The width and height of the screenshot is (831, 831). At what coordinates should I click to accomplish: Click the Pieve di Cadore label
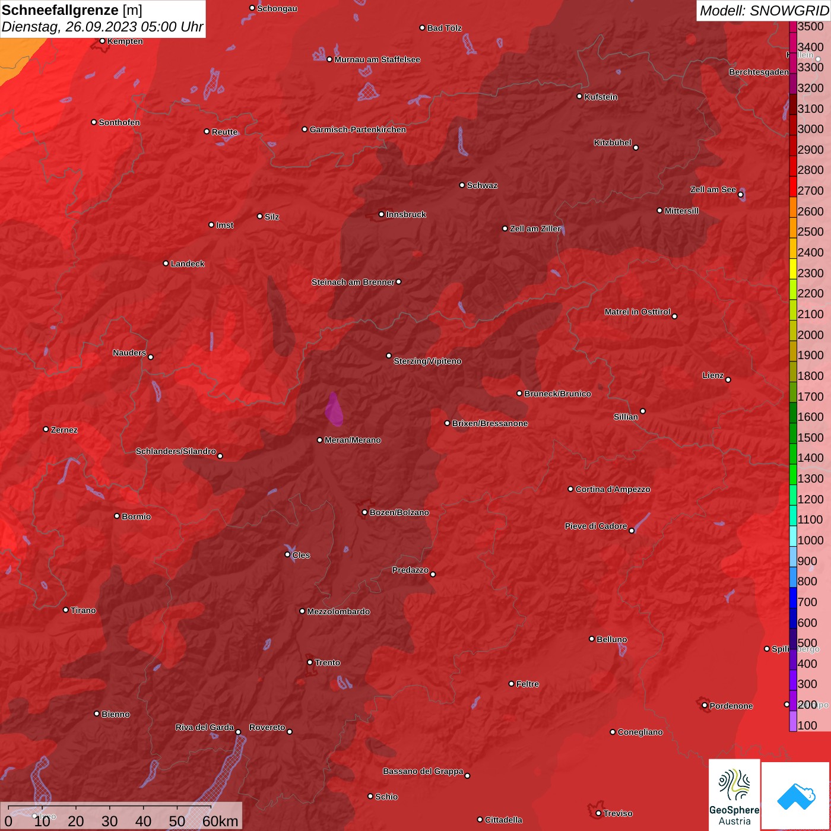596,526
